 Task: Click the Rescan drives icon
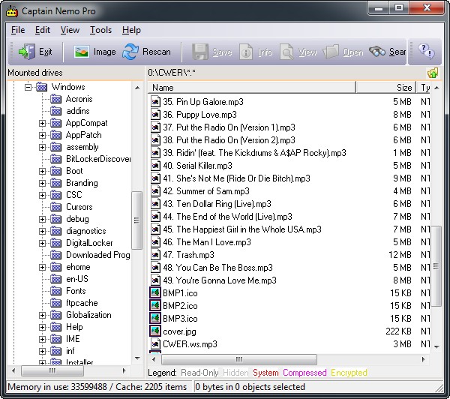(x=130, y=52)
